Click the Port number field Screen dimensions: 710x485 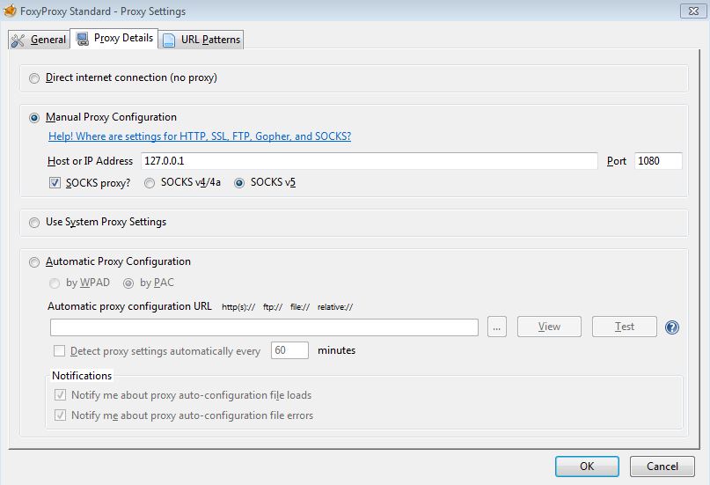pos(657,161)
